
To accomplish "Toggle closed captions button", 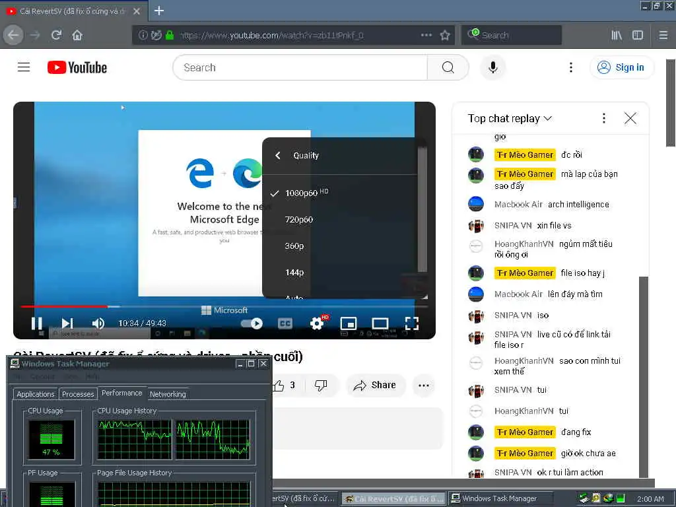I will click(x=285, y=323).
